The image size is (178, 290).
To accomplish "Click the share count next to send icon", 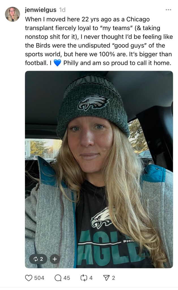I will click(113, 278).
